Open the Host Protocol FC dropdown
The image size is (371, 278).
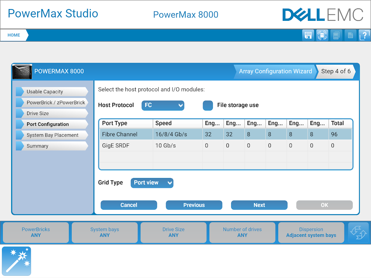(x=163, y=105)
